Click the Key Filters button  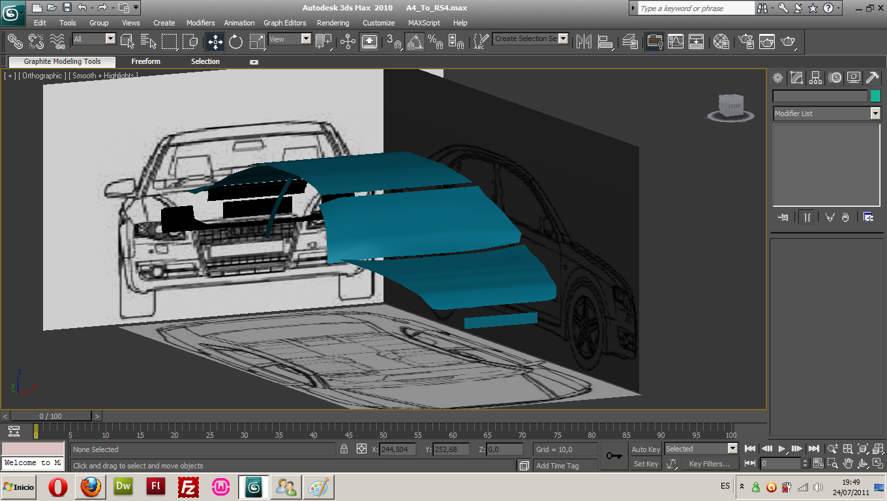pos(709,464)
